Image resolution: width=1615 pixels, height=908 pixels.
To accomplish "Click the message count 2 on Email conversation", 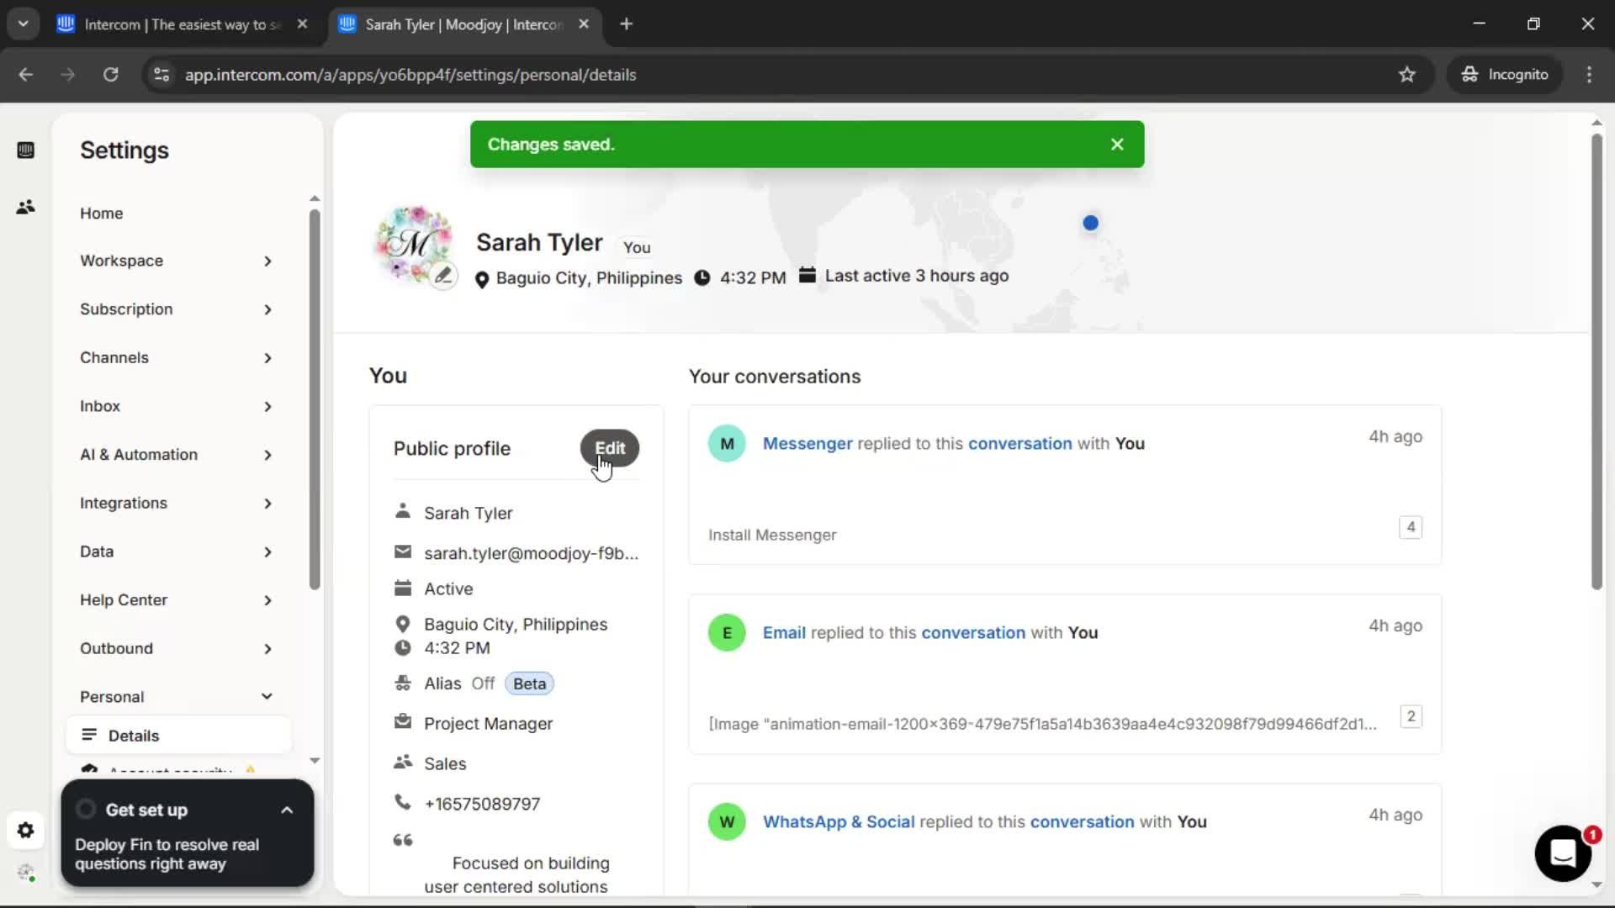I will [1411, 716].
